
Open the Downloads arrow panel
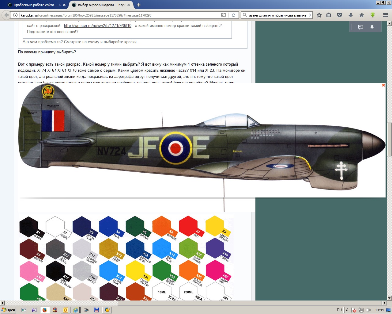(x=351, y=15)
